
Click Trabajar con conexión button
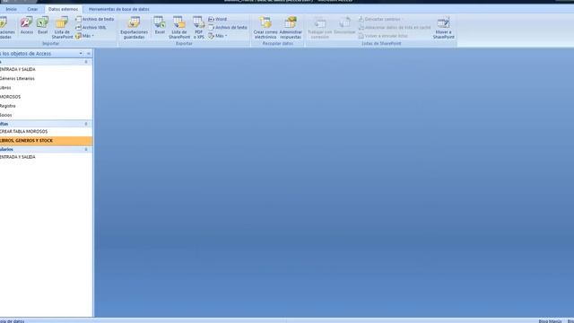point(320,28)
